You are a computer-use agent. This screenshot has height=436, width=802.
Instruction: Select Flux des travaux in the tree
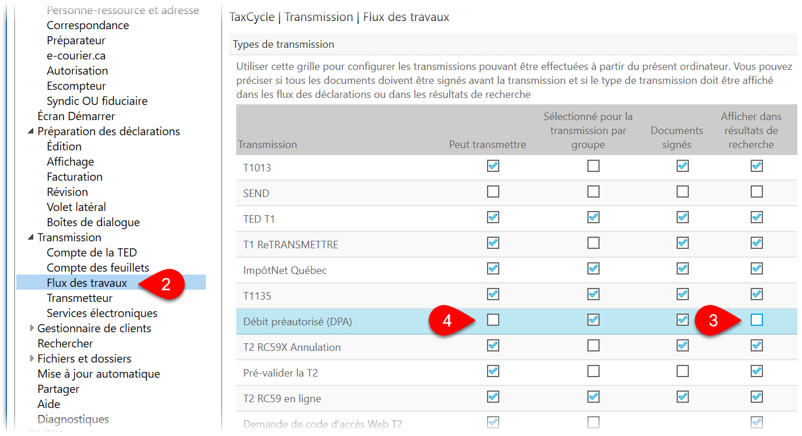87,283
